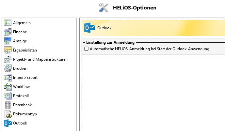
Task: Go to the Workflow options
Action: (x=22, y=87)
